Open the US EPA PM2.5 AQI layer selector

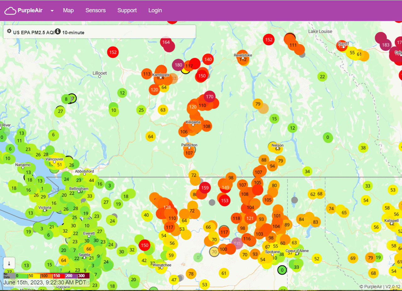34,32
